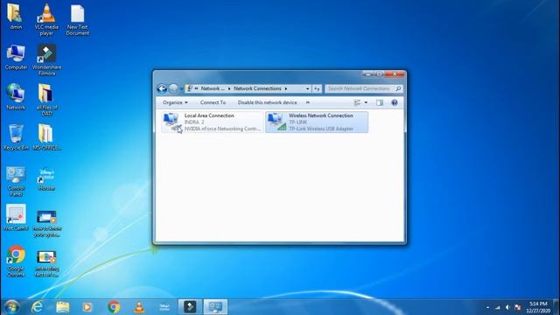
Task: Open the VLC media player desktop shortcut
Action: pos(46,19)
